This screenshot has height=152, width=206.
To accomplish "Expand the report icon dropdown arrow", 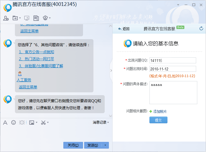I will pyautogui.click(x=50, y=18).
